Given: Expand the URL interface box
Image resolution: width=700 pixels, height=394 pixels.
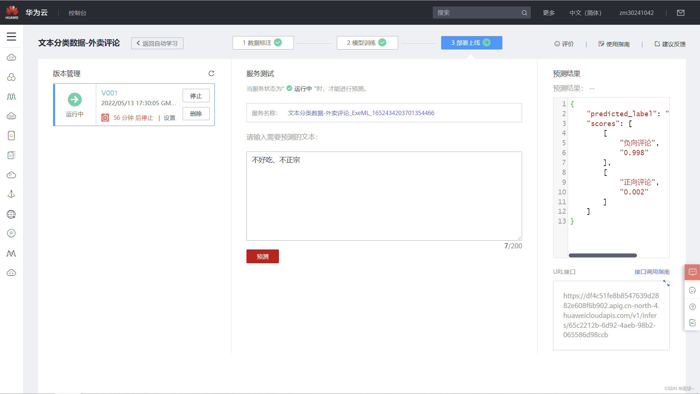Looking at the screenshot, I should point(666,283).
